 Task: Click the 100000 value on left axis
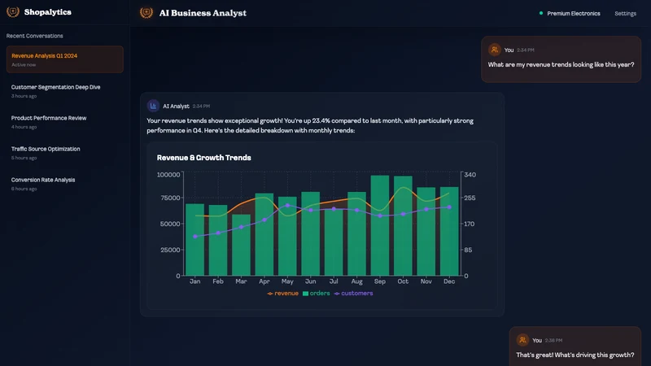coord(168,175)
